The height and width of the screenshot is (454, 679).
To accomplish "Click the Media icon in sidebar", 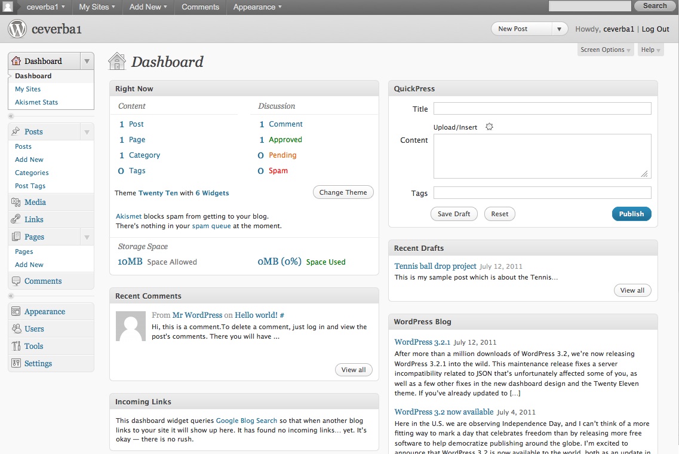I will (16, 202).
